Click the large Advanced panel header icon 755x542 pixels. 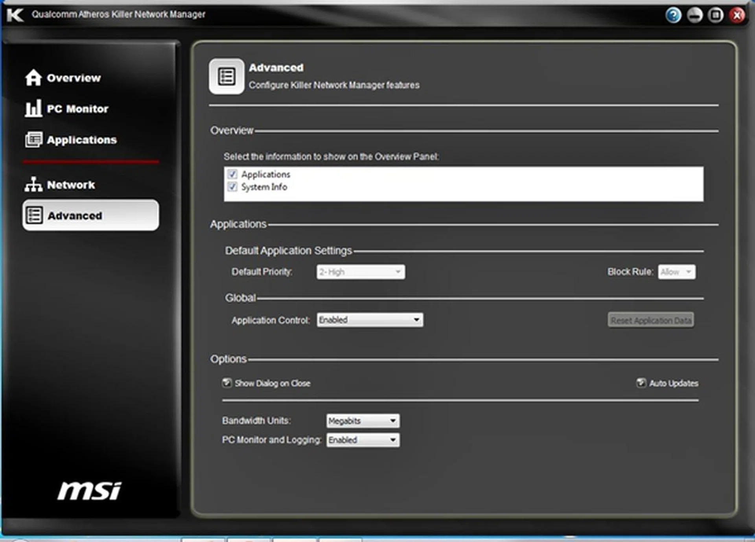[226, 76]
